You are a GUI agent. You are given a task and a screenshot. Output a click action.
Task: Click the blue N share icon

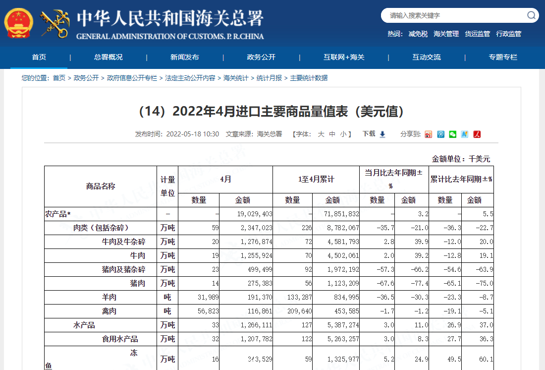click(465, 134)
